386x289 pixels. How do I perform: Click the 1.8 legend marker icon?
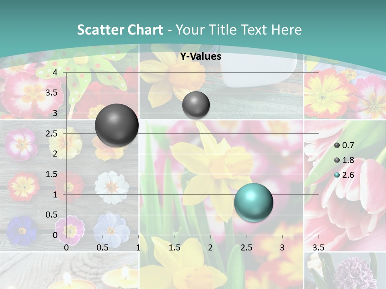[x=337, y=160]
